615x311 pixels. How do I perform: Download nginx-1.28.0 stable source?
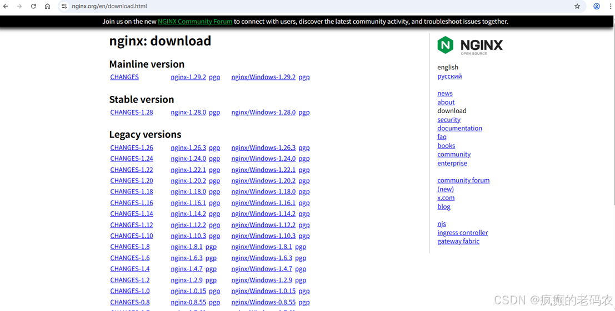click(x=188, y=113)
